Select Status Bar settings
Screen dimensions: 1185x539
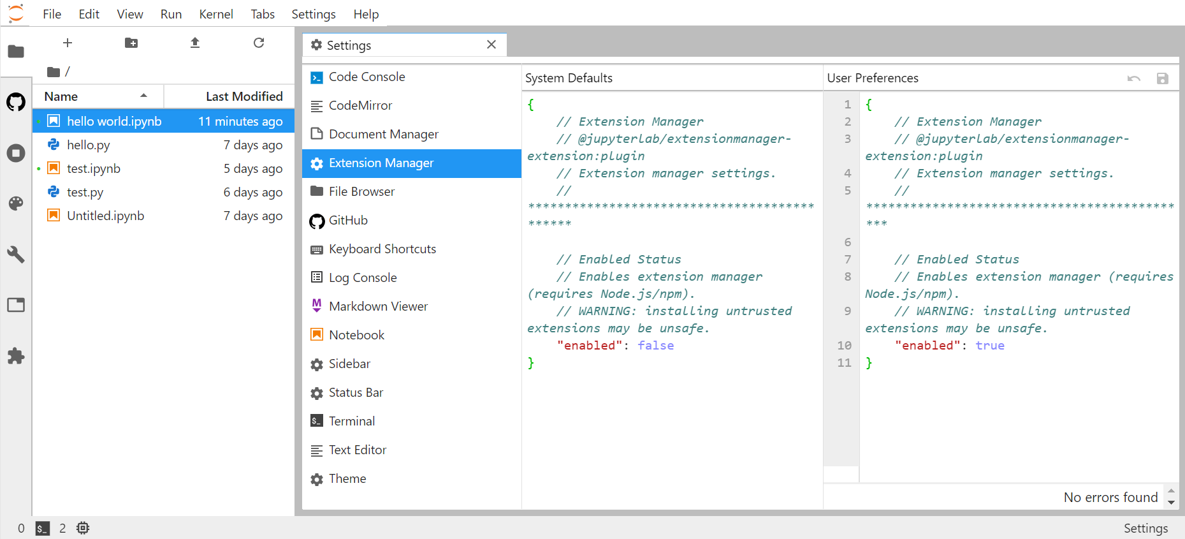tap(412, 393)
